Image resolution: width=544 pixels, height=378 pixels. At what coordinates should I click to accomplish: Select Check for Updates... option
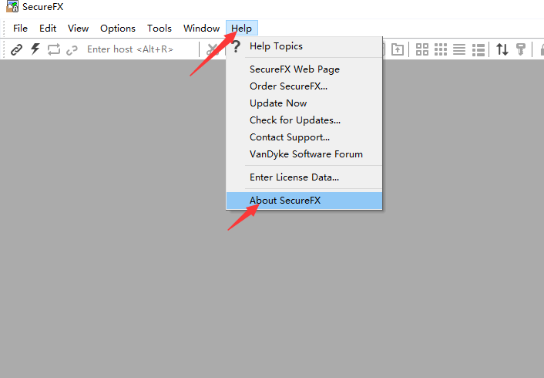(295, 120)
